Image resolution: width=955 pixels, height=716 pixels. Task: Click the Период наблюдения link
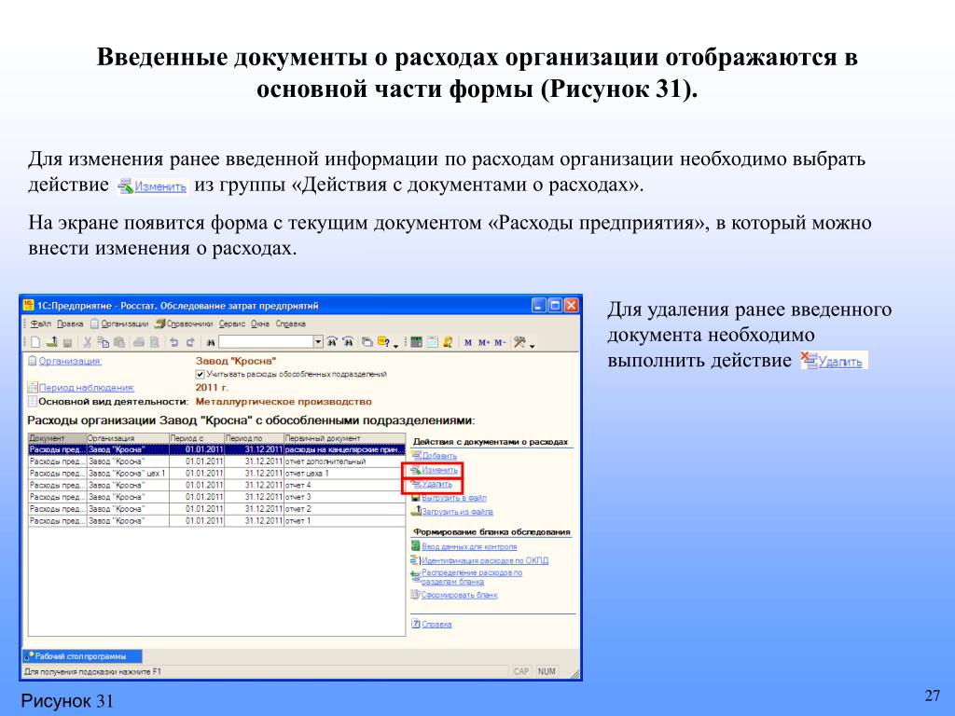tap(87, 388)
